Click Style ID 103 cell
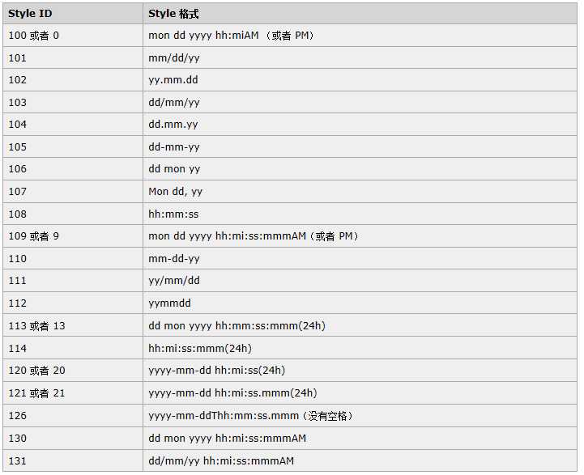The image size is (584, 475). coord(18,103)
